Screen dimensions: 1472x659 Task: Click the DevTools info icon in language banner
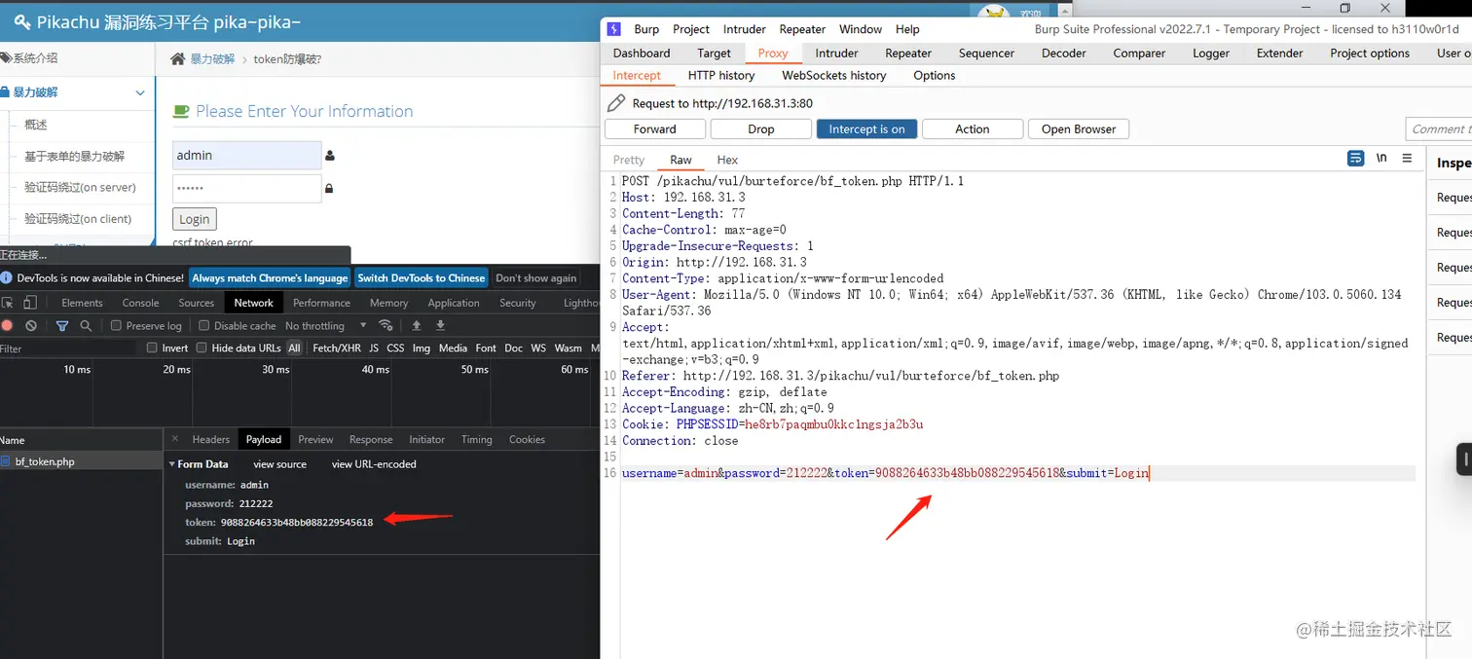pos(8,278)
